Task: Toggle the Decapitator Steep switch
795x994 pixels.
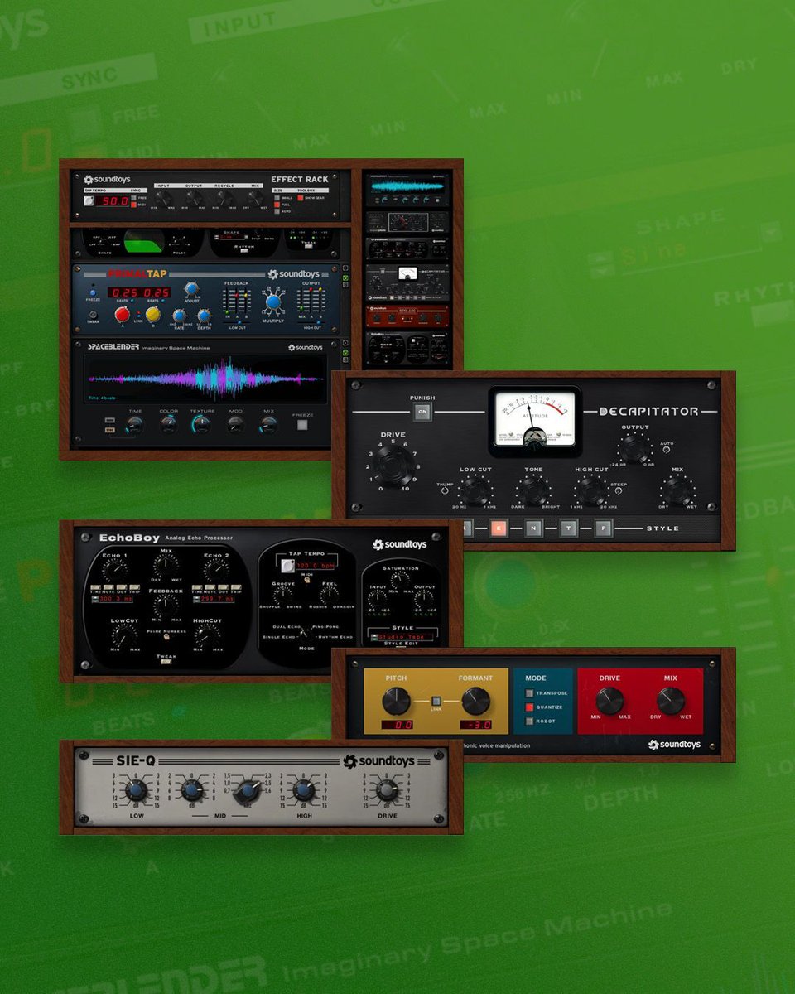Action: [x=619, y=490]
